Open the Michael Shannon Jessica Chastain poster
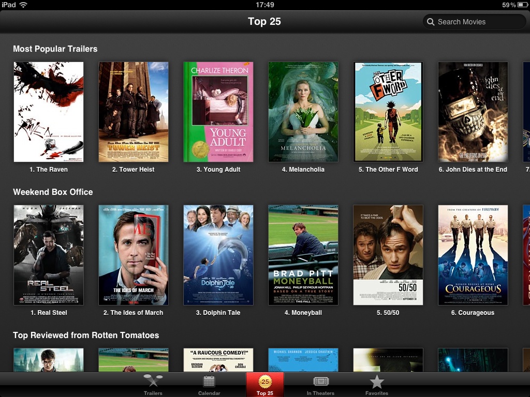The height and width of the screenshot is (397, 530). click(303, 360)
